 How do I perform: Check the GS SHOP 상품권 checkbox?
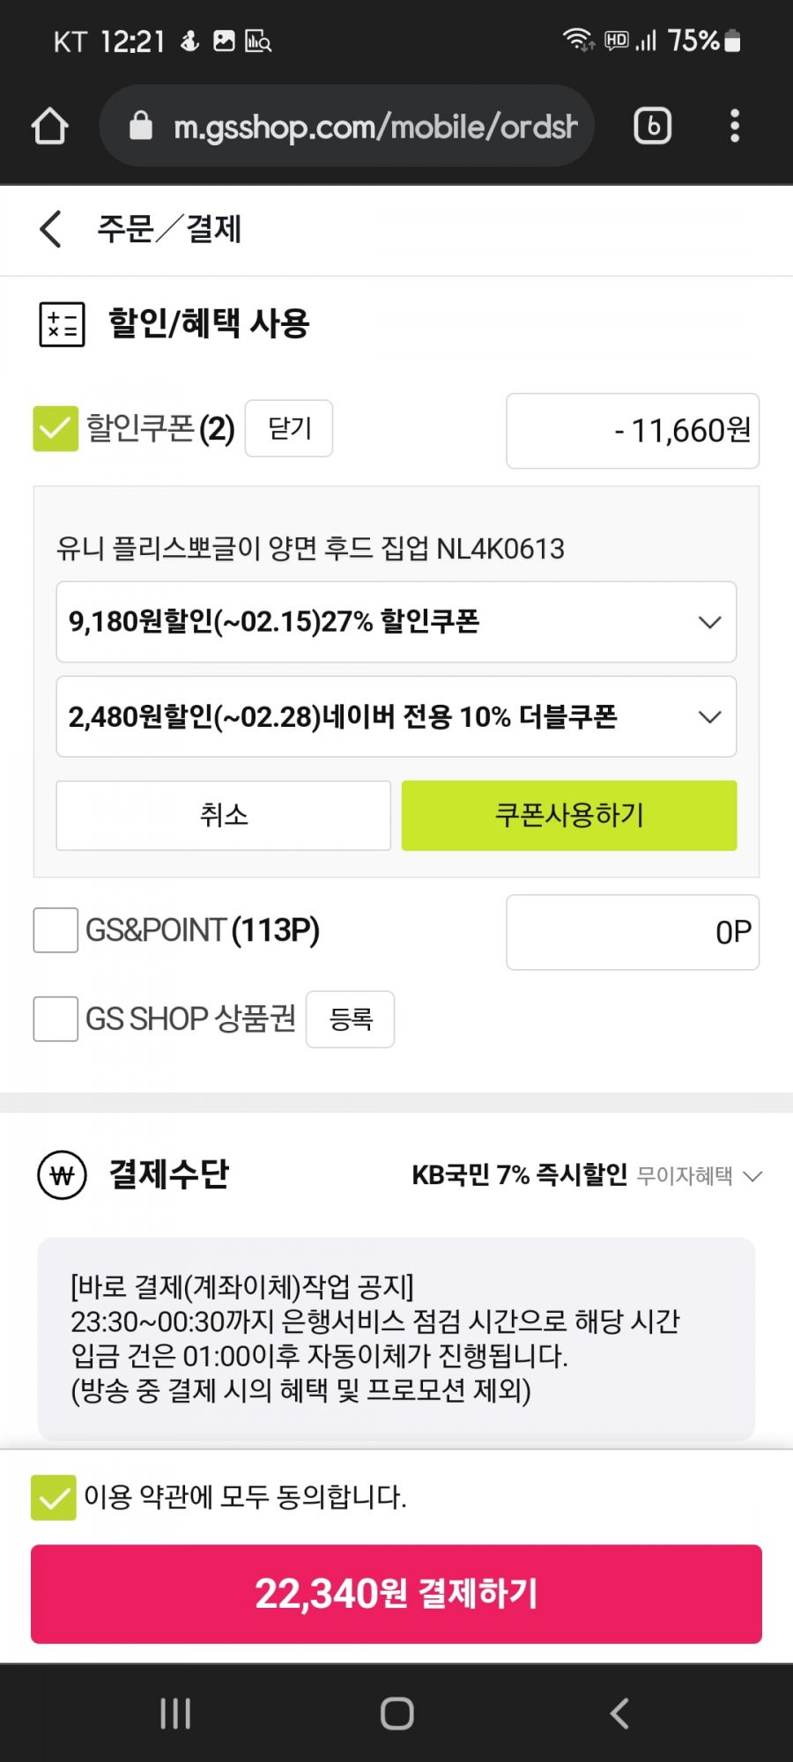click(x=56, y=1019)
